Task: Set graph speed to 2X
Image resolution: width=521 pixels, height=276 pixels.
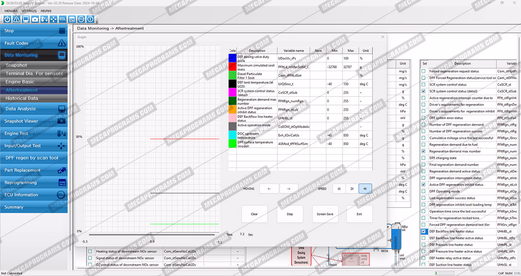Action: (x=352, y=189)
